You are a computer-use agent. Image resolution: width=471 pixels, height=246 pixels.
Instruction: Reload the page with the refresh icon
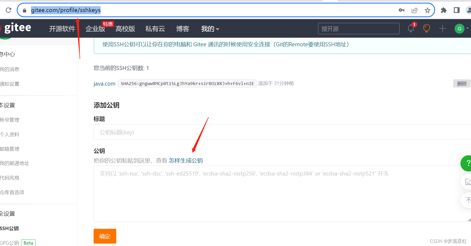(x=8, y=10)
